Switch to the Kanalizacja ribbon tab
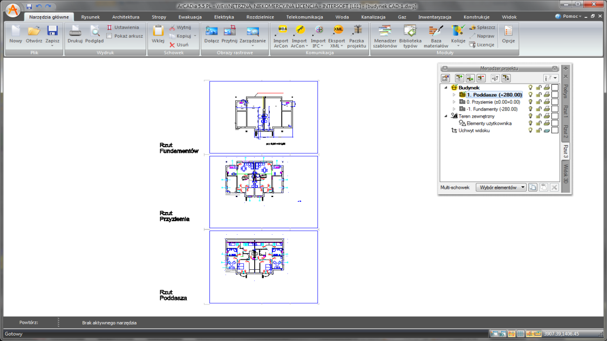607x341 pixels. point(373,17)
